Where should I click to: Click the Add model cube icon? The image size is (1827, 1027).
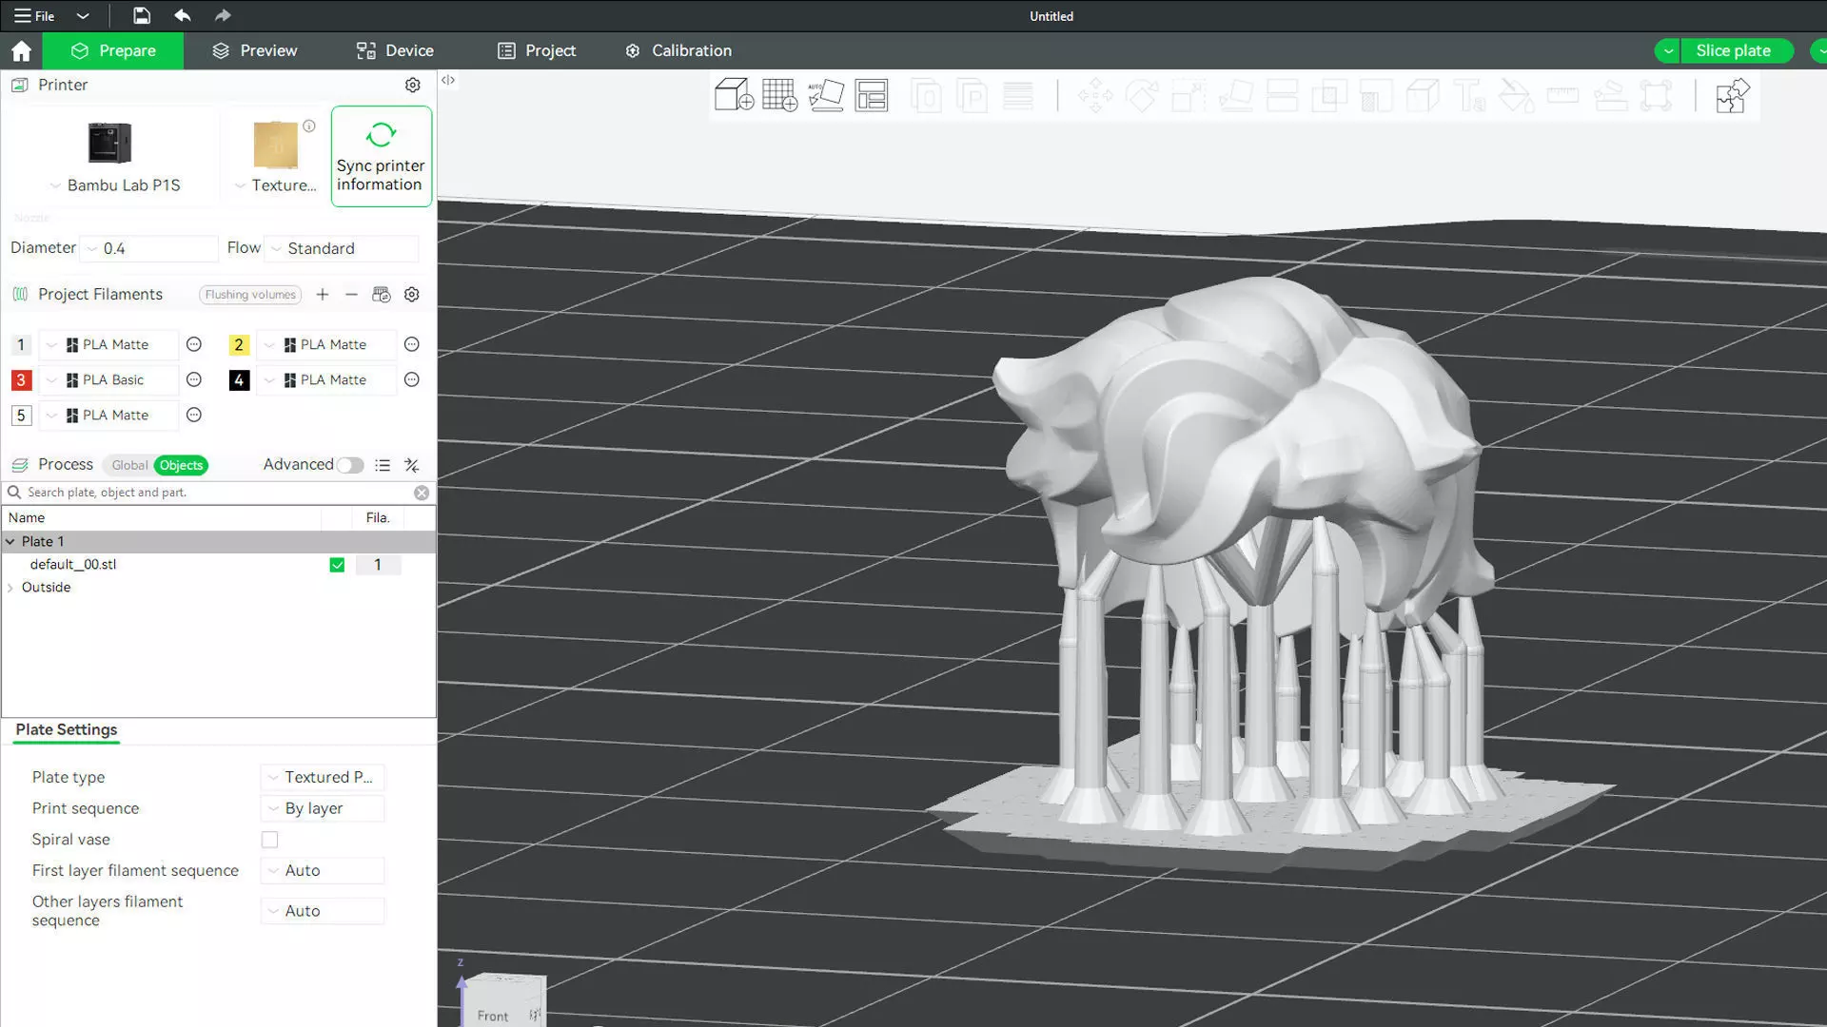[734, 95]
